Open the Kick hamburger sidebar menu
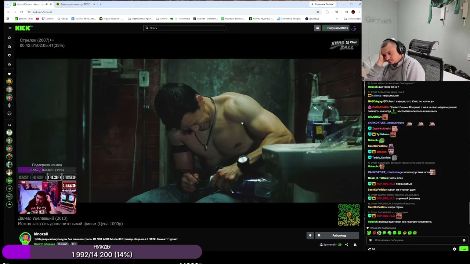The height and width of the screenshot is (264, 470). [10, 28]
